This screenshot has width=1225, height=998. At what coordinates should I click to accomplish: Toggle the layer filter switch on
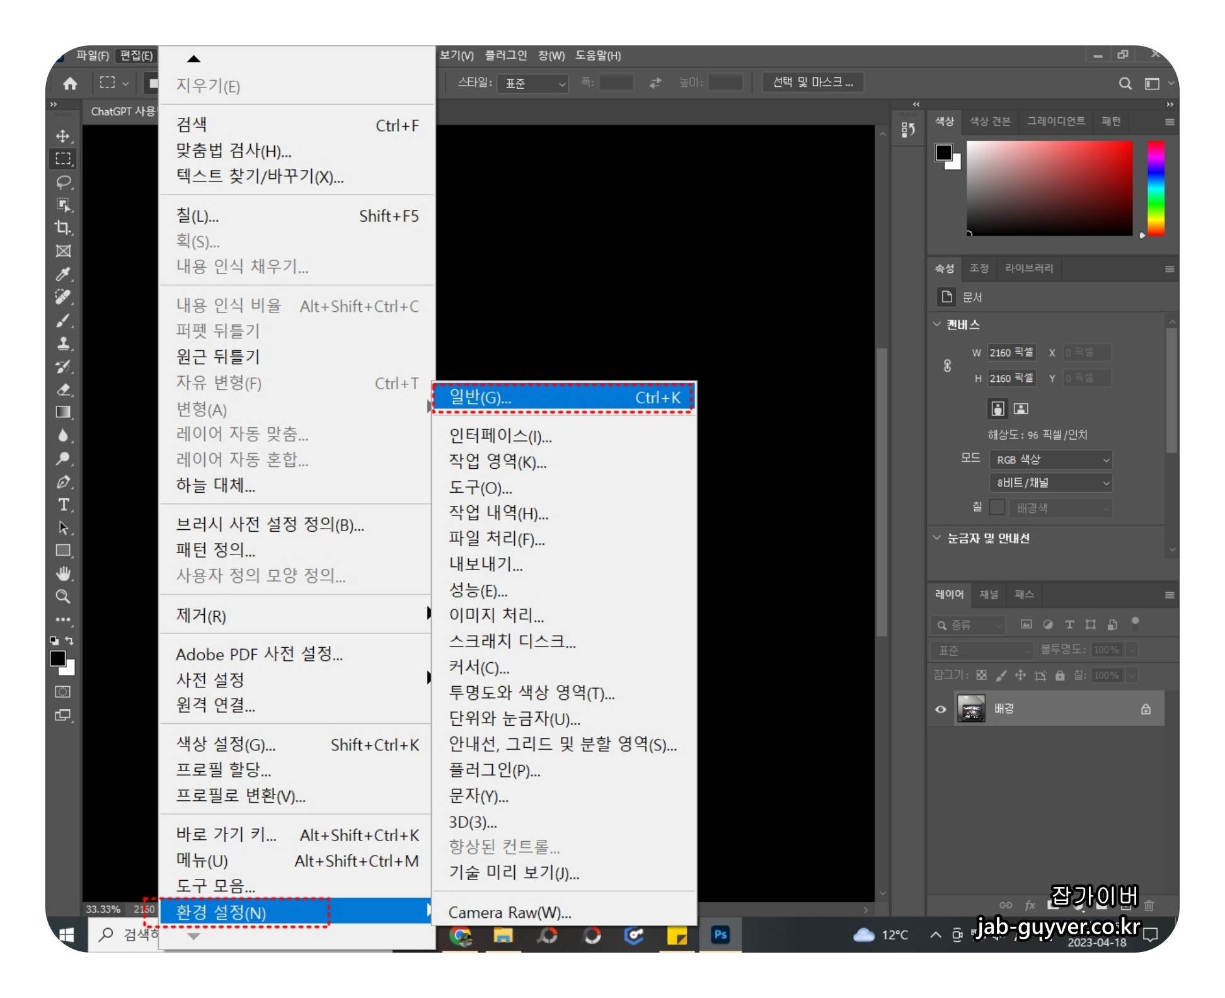(1135, 622)
